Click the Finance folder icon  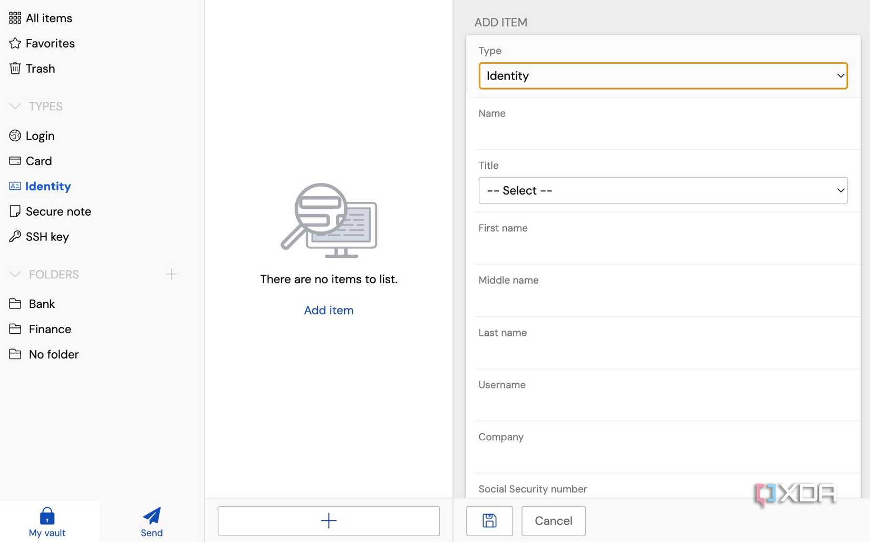click(x=15, y=329)
